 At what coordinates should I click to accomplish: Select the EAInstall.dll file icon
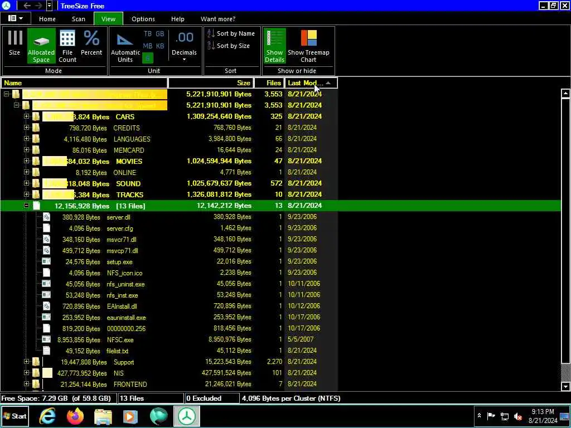point(46,306)
